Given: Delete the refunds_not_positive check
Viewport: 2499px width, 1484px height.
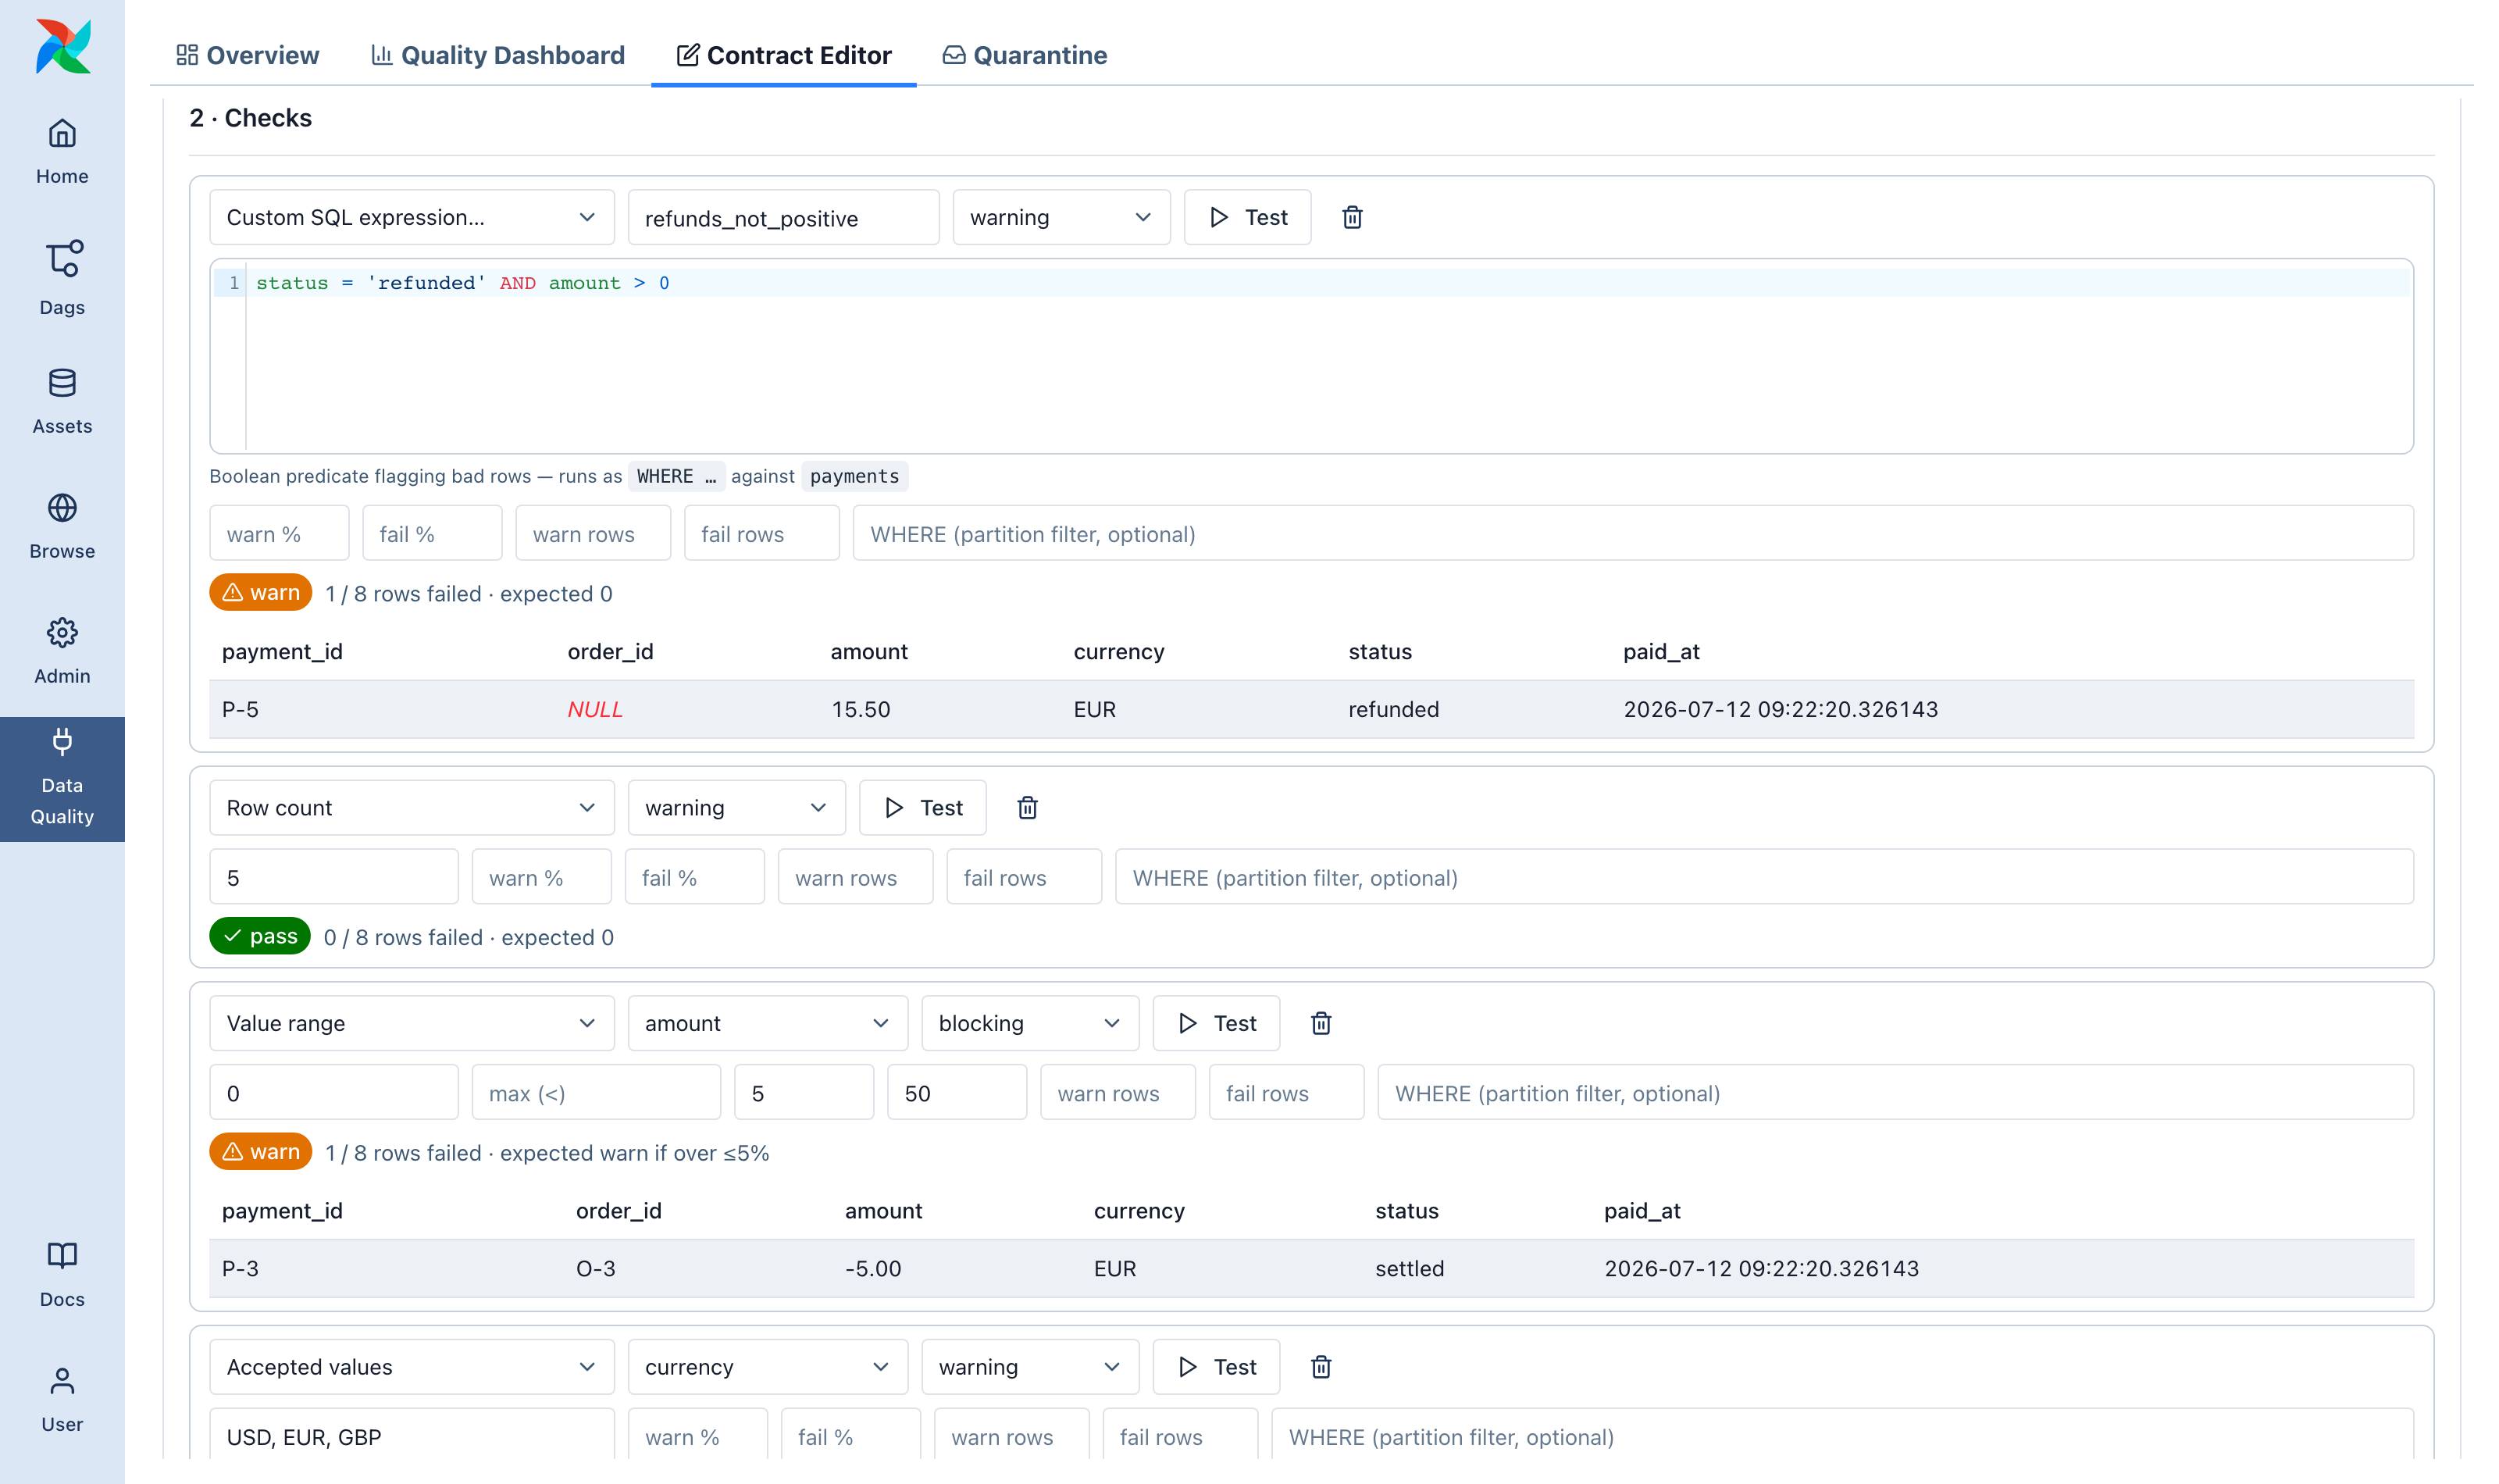Looking at the screenshot, I should (x=1352, y=217).
